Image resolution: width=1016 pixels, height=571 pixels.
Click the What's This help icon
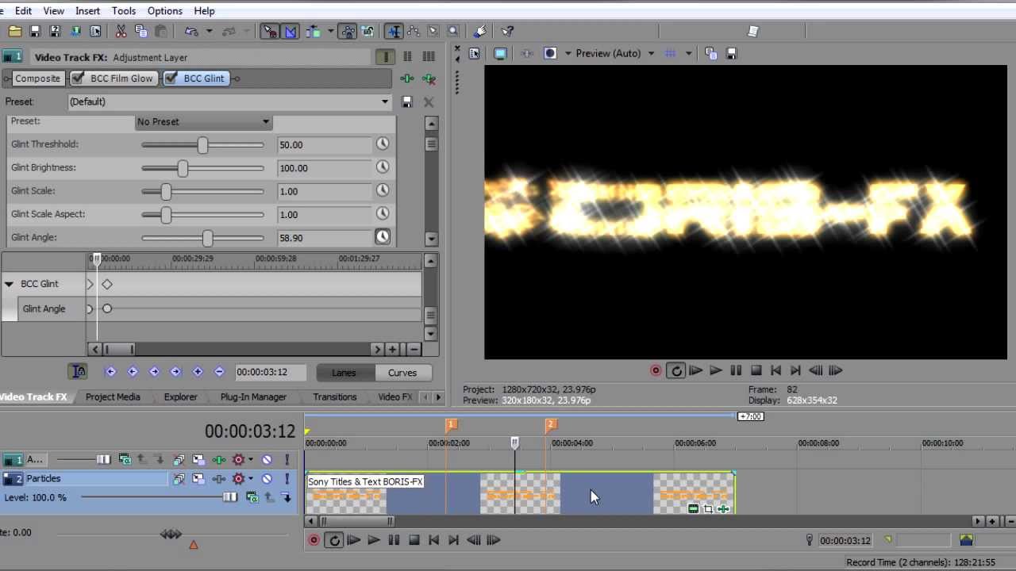[x=508, y=32]
